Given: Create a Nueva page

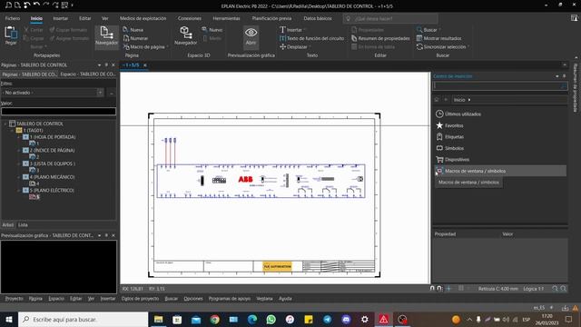Looking at the screenshot, I should [x=133, y=30].
